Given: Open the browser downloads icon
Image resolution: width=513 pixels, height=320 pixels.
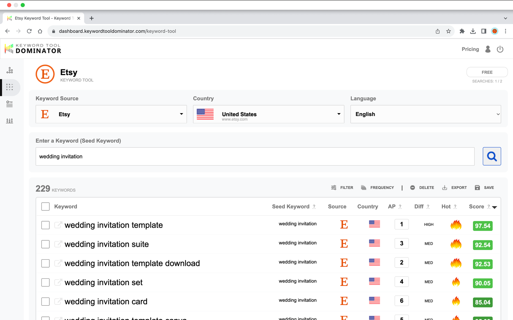Looking at the screenshot, I should click(473, 31).
